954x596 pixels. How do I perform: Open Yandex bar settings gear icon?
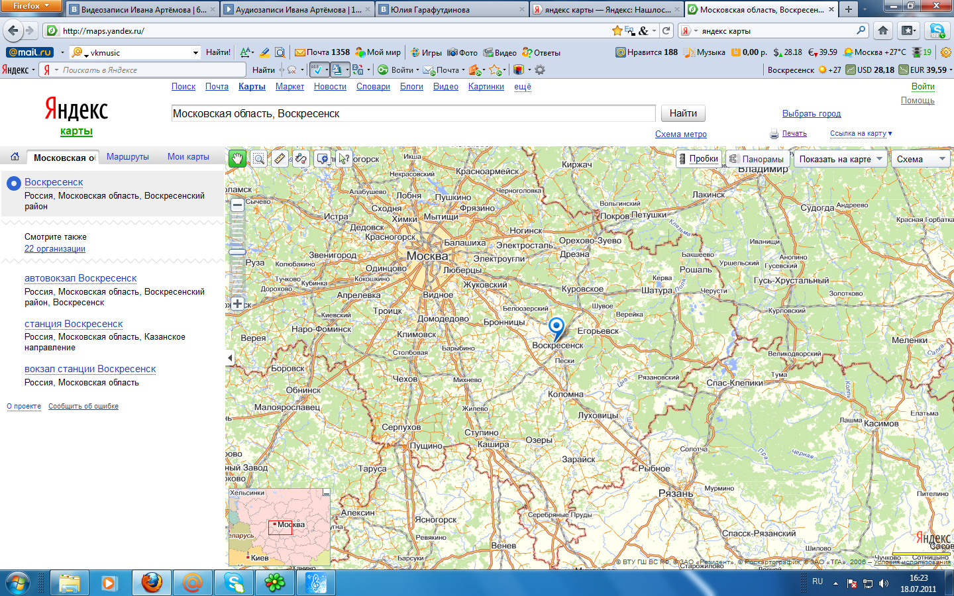pos(540,70)
